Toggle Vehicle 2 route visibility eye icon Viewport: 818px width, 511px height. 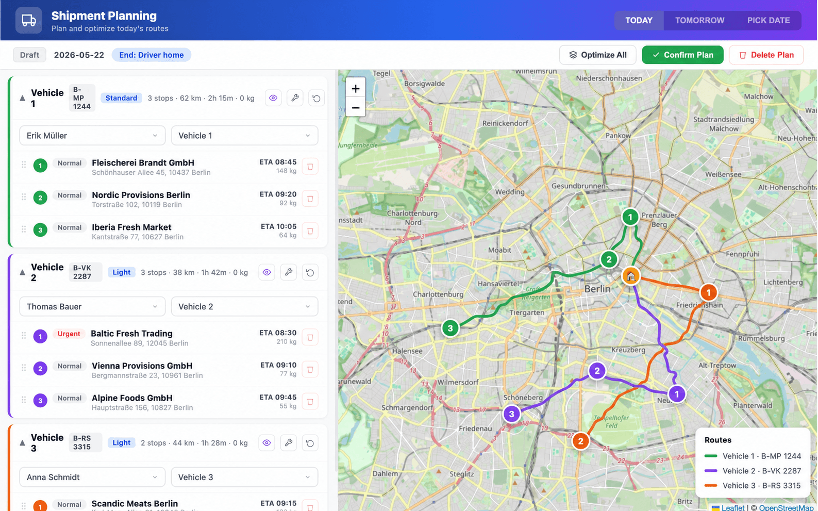coord(266,272)
